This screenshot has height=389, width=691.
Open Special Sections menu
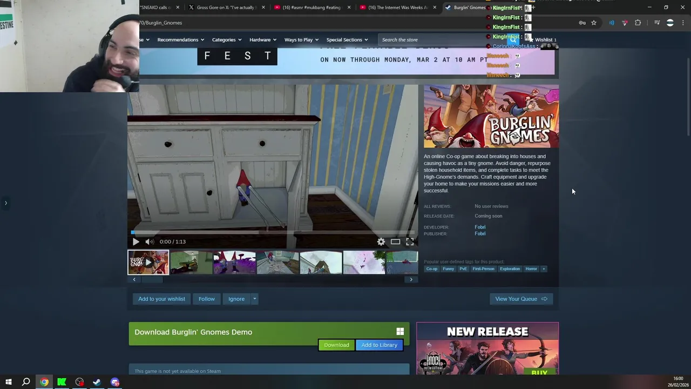(347, 39)
